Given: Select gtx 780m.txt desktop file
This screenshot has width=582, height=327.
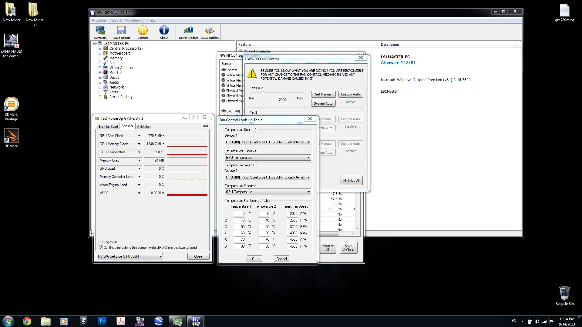Looking at the screenshot, I should tap(564, 13).
